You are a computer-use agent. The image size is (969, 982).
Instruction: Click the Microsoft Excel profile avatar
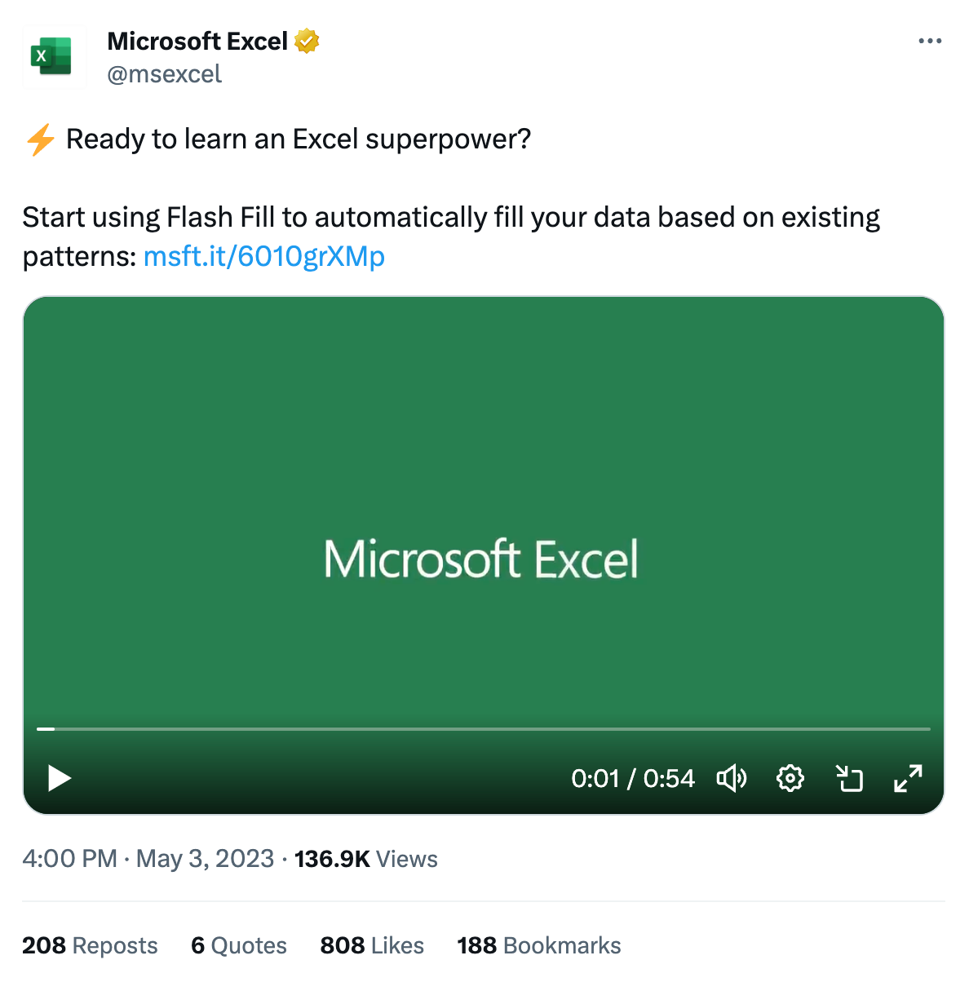[x=54, y=56]
